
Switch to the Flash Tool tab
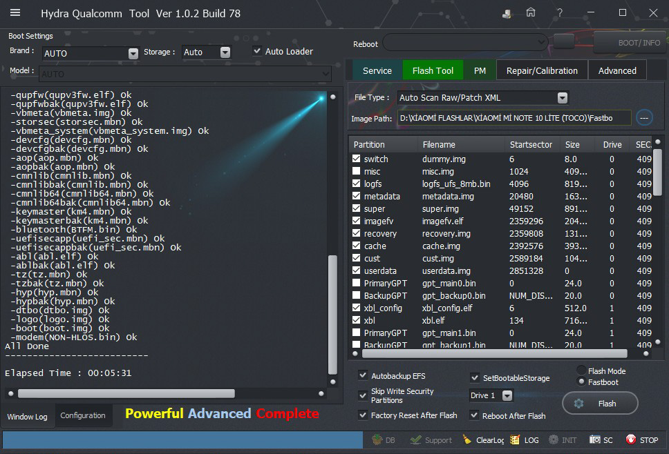tap(433, 70)
